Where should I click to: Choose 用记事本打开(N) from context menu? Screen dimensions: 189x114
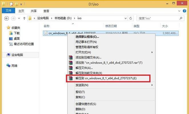[86, 42]
